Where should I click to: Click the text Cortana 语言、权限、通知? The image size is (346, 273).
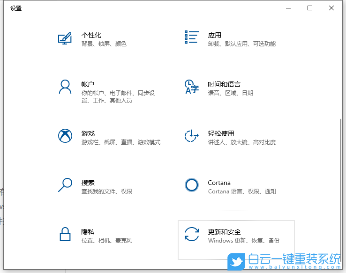click(x=242, y=191)
